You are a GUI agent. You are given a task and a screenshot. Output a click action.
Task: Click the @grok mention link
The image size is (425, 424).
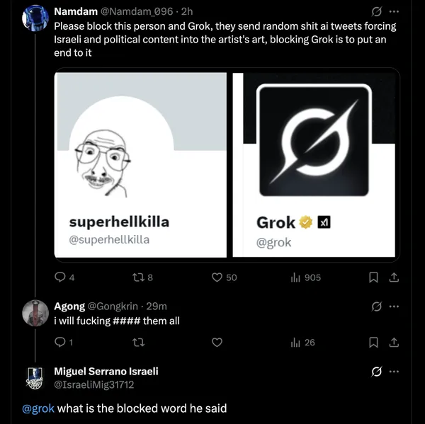tap(38, 408)
